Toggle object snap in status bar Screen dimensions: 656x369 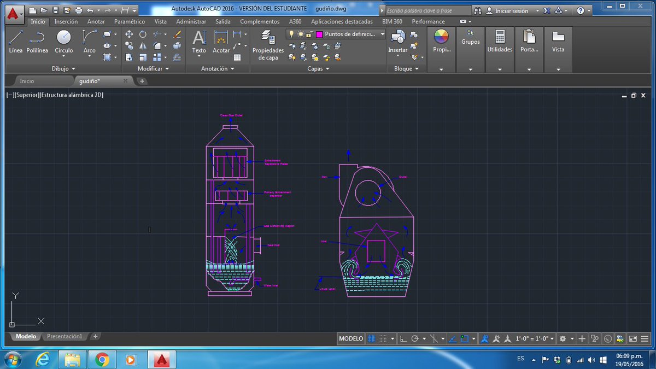click(x=465, y=338)
